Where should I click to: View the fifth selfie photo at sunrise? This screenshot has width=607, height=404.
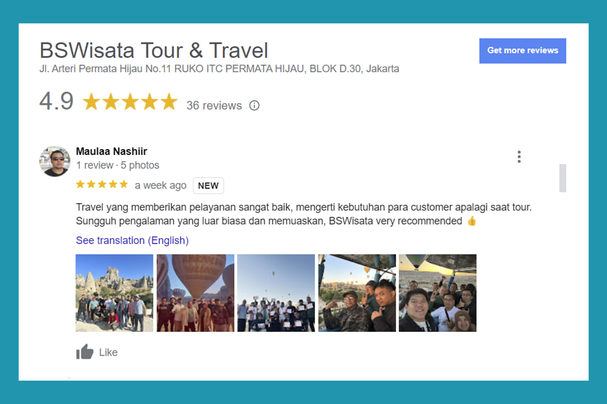(438, 293)
